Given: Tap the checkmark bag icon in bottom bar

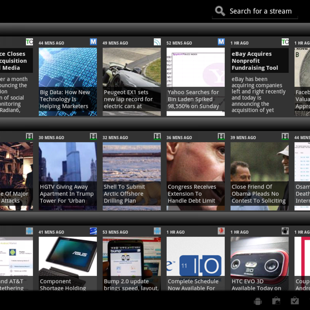Looking at the screenshot, I should [x=295, y=301].
